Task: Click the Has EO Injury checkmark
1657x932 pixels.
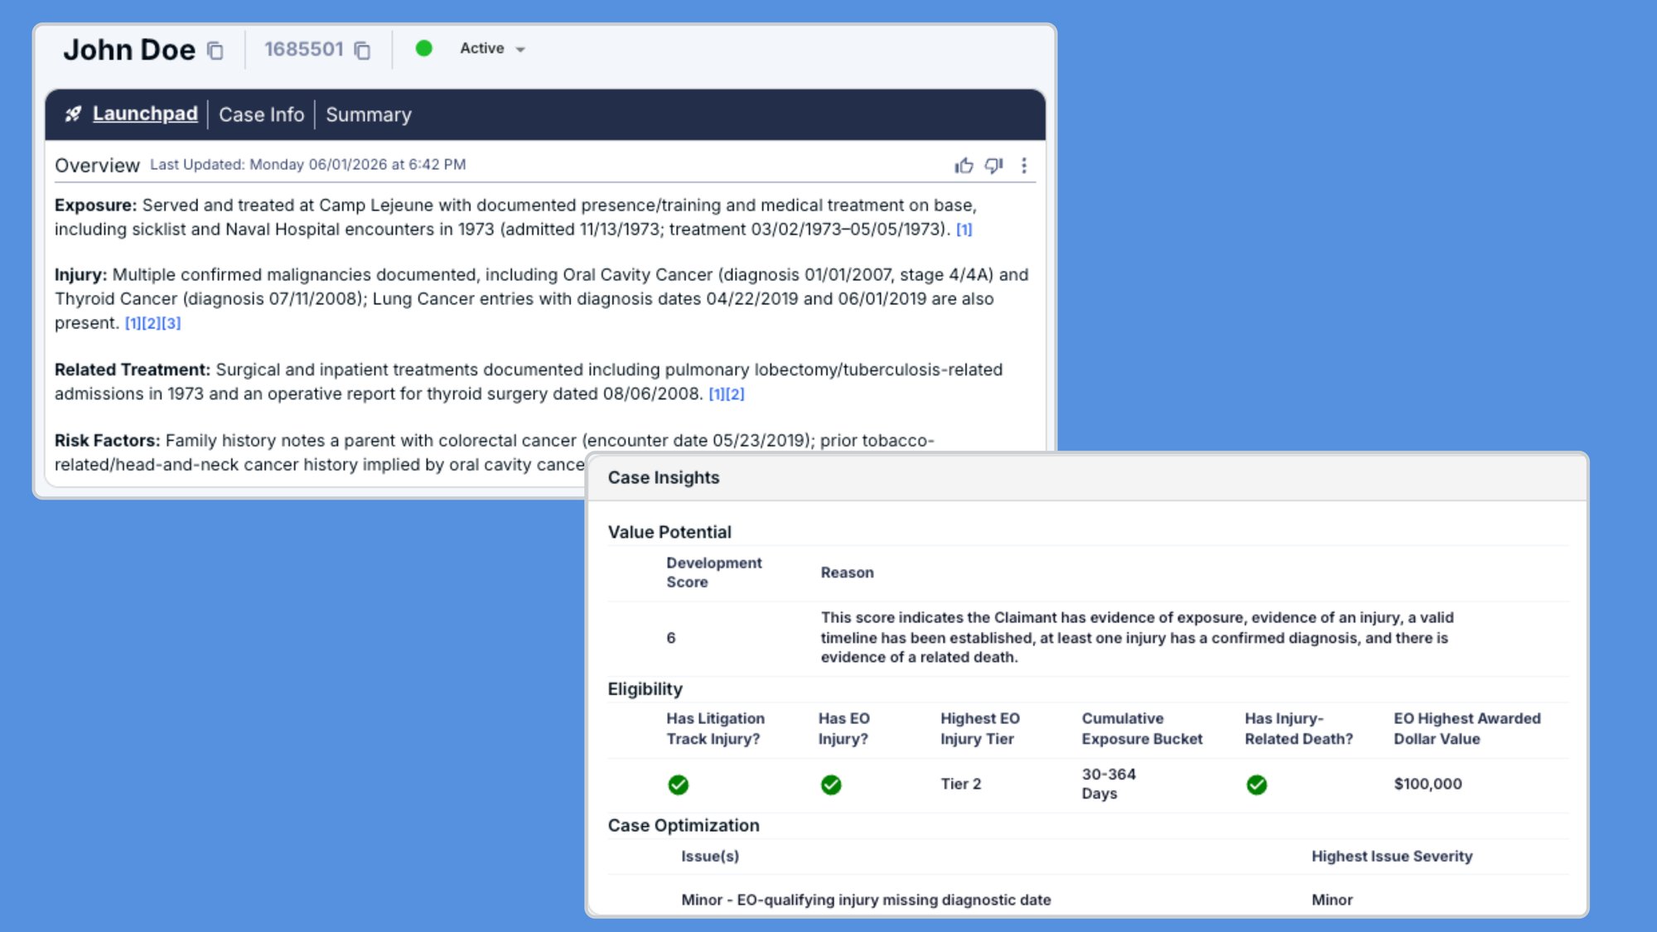Action: tap(831, 785)
